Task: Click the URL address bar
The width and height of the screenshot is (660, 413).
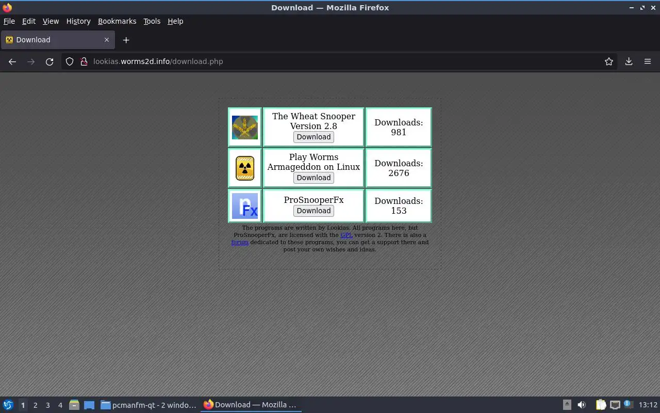Action: click(x=340, y=61)
